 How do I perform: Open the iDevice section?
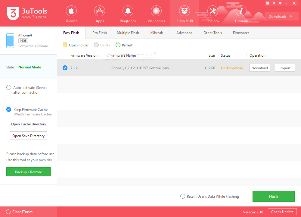71,14
